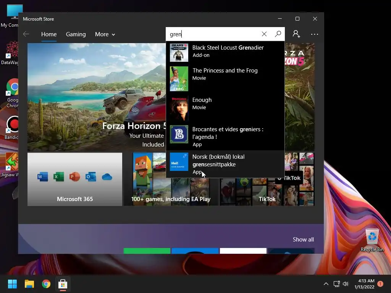
Task: Click the green app tile below Show all
Action: coord(147,251)
